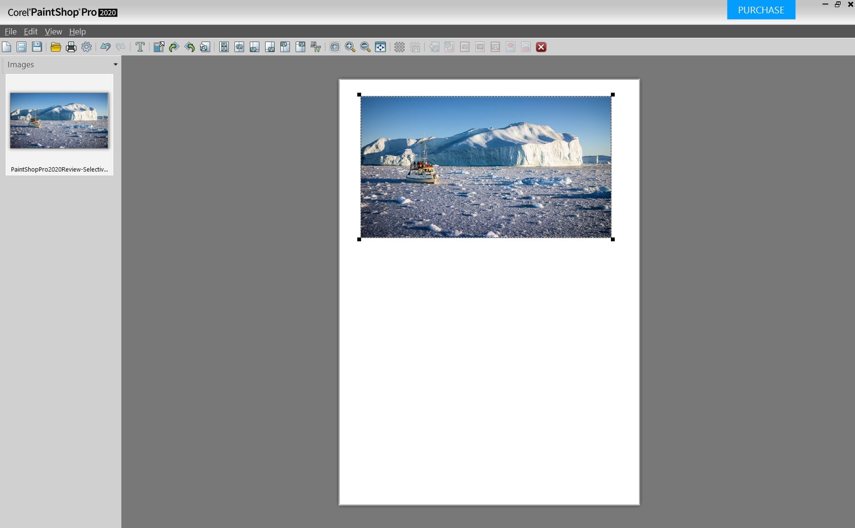Open the View menu
Viewport: 855px width, 528px height.
(x=53, y=32)
